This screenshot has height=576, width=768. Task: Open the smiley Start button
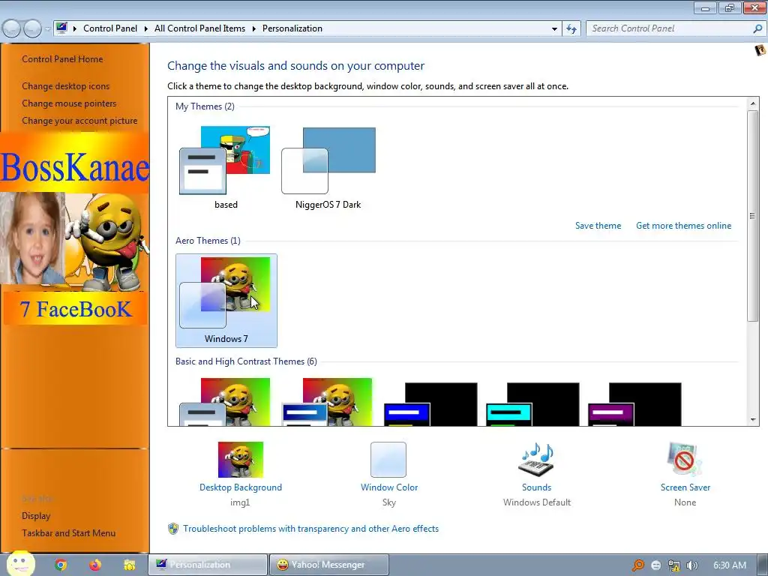tap(20, 564)
